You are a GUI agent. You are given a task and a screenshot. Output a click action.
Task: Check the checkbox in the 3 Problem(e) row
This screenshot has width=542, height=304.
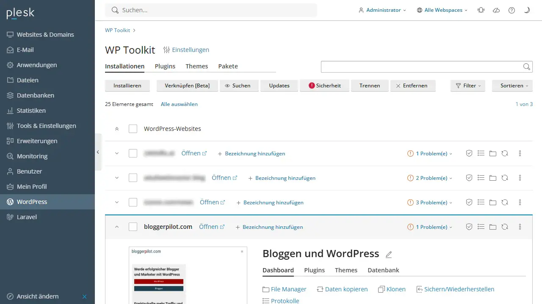point(133,203)
